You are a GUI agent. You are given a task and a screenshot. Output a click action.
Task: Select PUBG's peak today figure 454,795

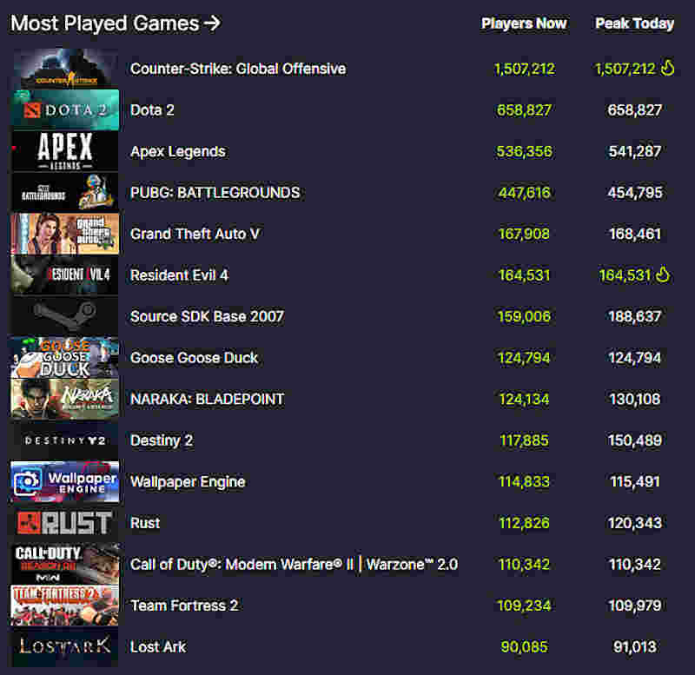point(635,192)
